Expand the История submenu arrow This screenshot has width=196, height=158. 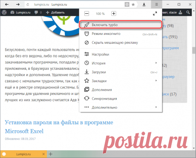pos(156,63)
